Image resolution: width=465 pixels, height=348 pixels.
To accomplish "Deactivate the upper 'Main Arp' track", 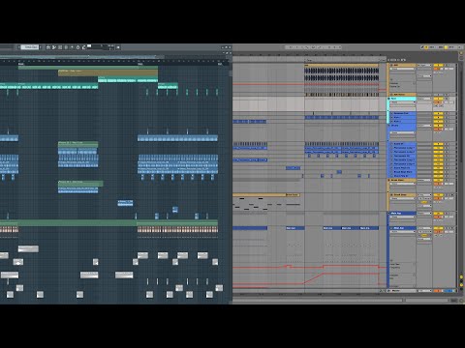I will 437,214.
